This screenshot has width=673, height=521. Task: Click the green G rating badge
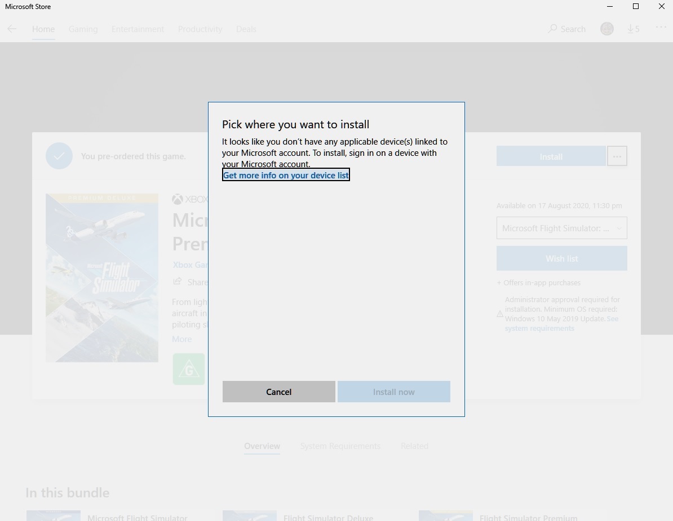click(189, 369)
